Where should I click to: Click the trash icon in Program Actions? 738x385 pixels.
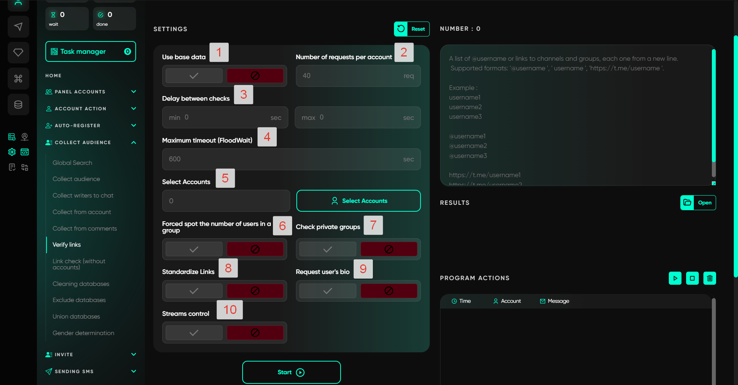tap(710, 278)
